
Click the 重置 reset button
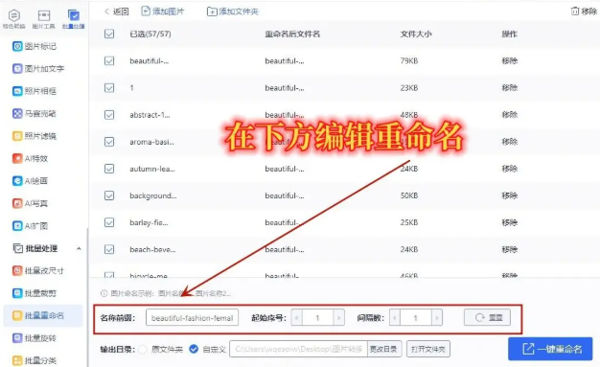pos(487,317)
